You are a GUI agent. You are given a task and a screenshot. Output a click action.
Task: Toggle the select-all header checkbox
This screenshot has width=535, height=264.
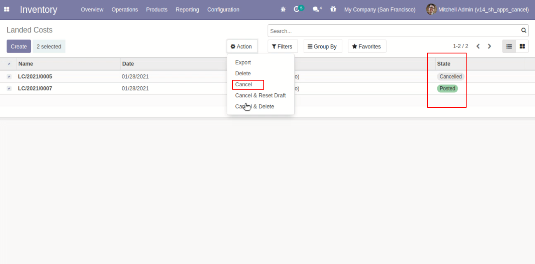click(x=9, y=64)
